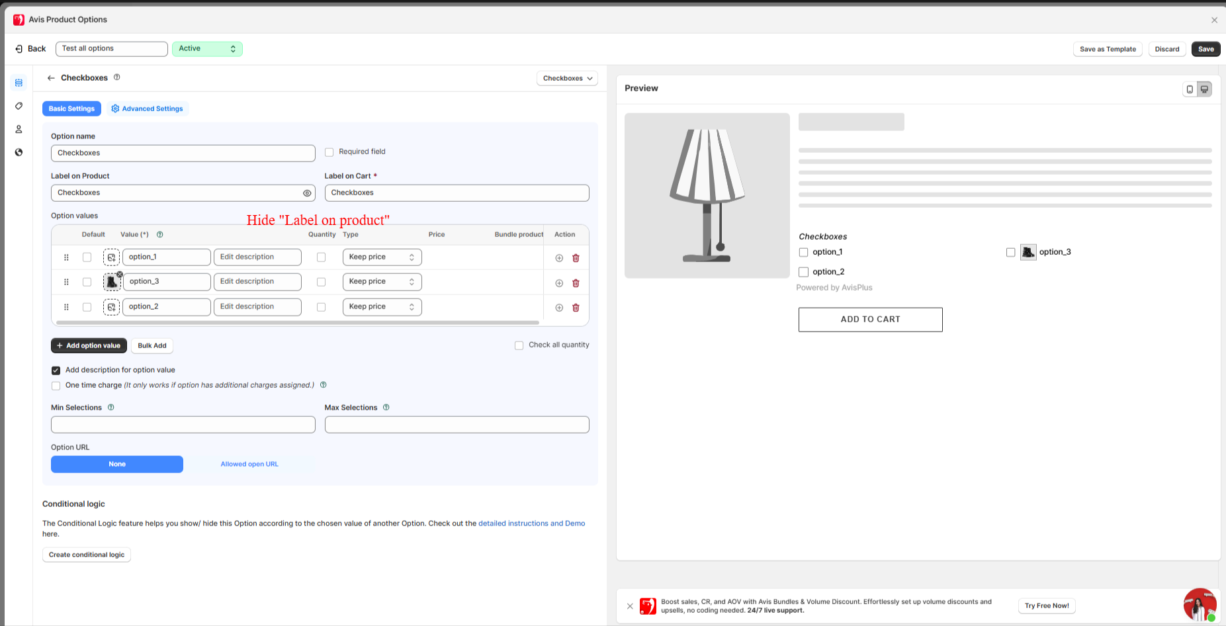Click the add plus icon in option_3 row
The image size is (1226, 626).
pyautogui.click(x=559, y=283)
